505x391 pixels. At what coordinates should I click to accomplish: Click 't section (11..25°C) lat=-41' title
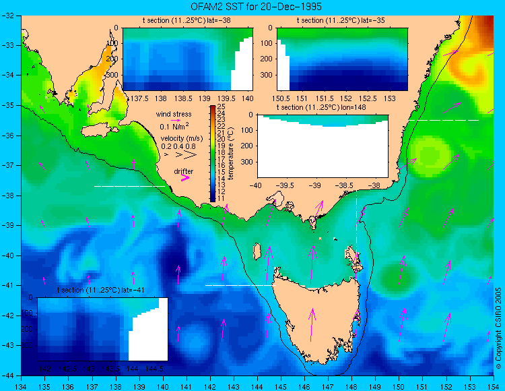pos(100,290)
